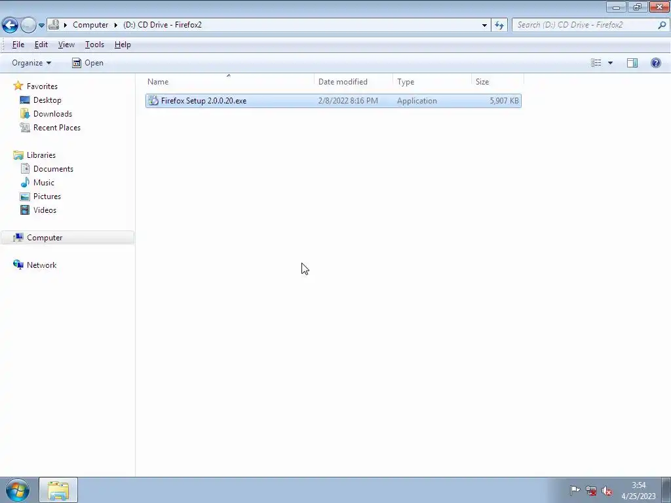This screenshot has width=671, height=503.
Task: Select the Firefox Setup 2.0.0.20.exe file icon
Action: (x=153, y=101)
